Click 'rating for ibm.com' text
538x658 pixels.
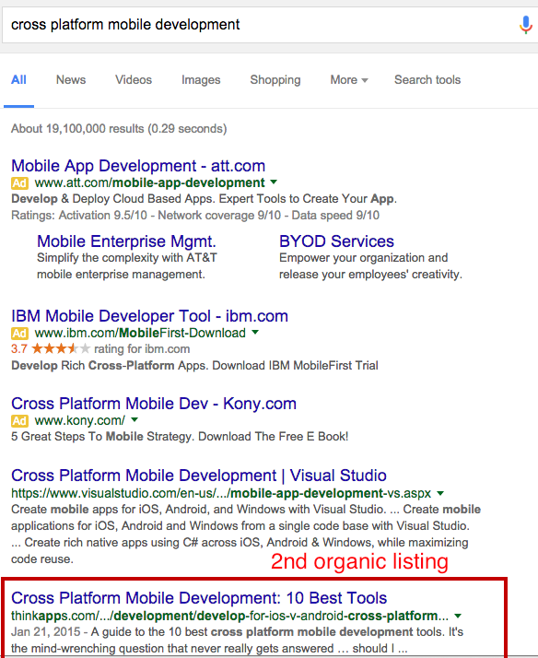coord(142,349)
